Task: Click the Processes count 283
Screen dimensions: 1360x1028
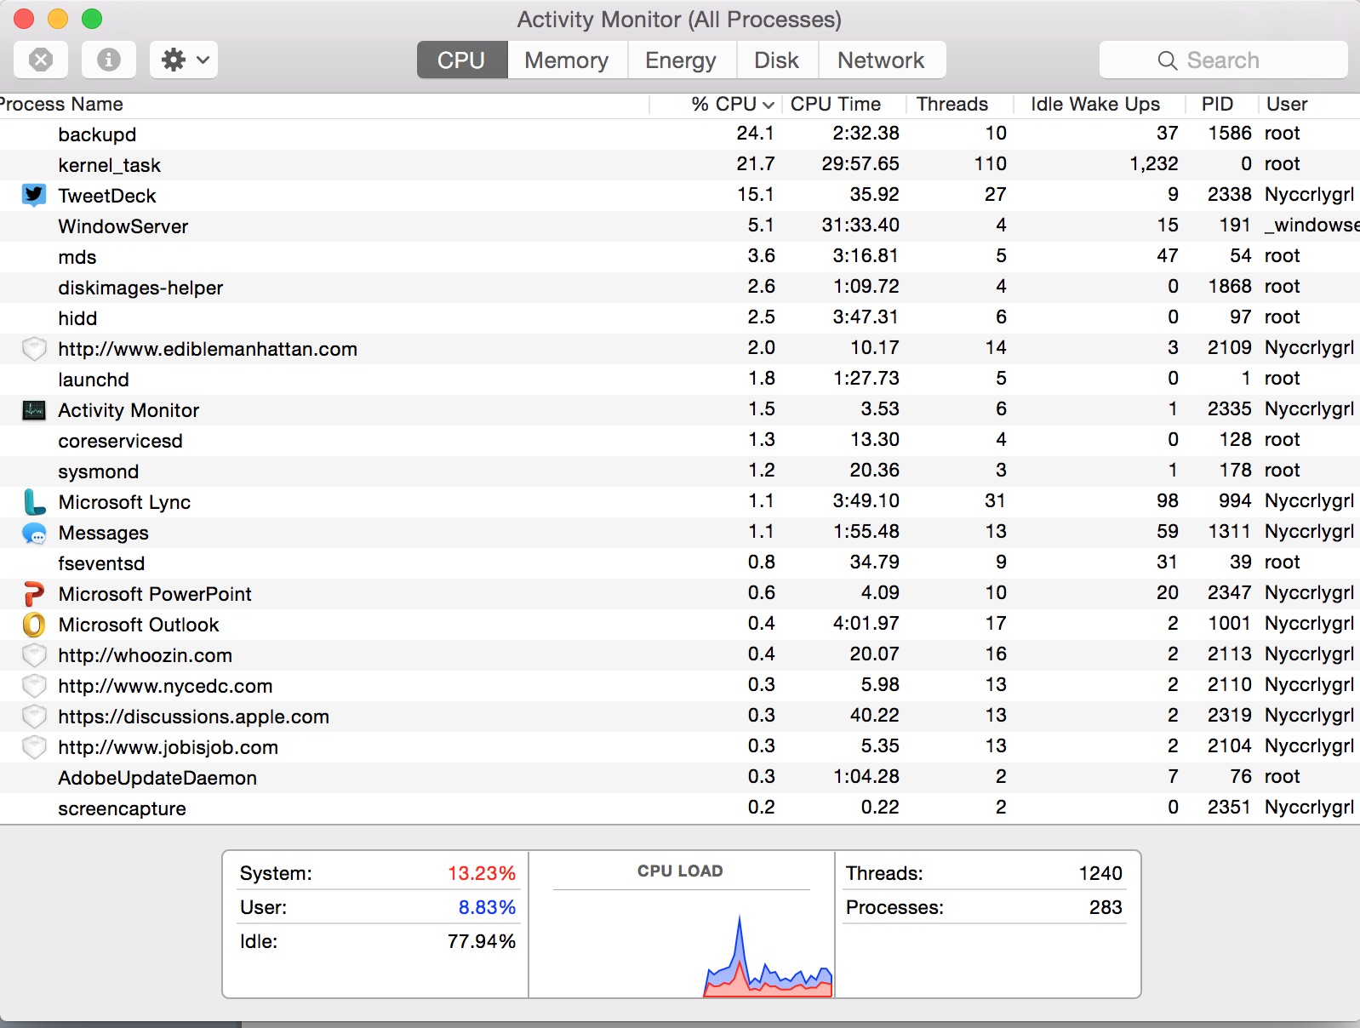Action: tap(1106, 907)
